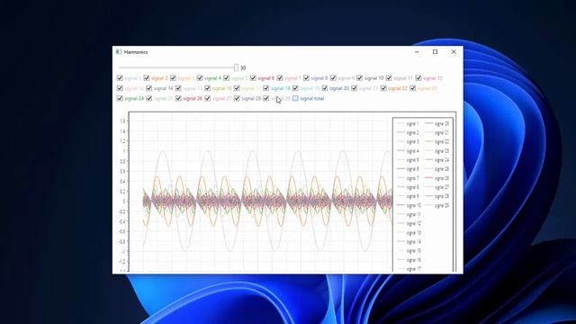The image size is (576, 324).
Task: Click signal 20 entry in chart legend
Action: tap(437, 124)
